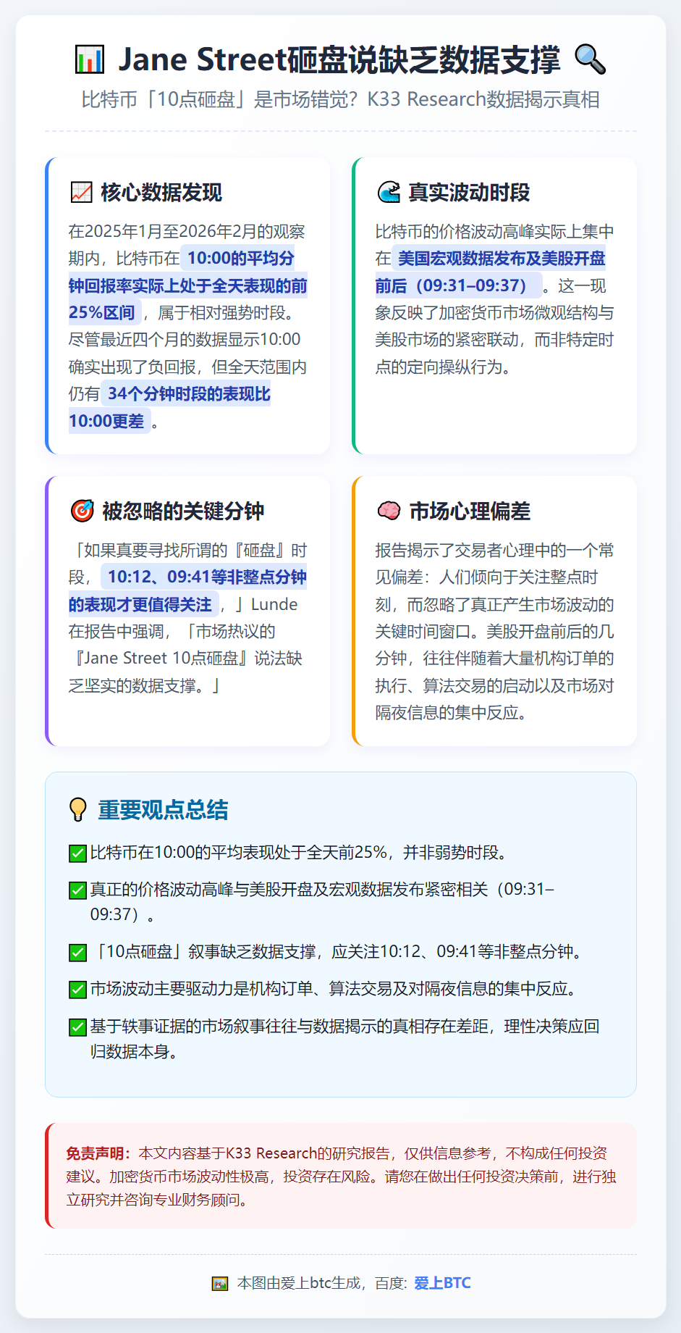Click the checkmark beside 比特币在10:00的平均表现
Screen dimensions: 681x1333
77,853
